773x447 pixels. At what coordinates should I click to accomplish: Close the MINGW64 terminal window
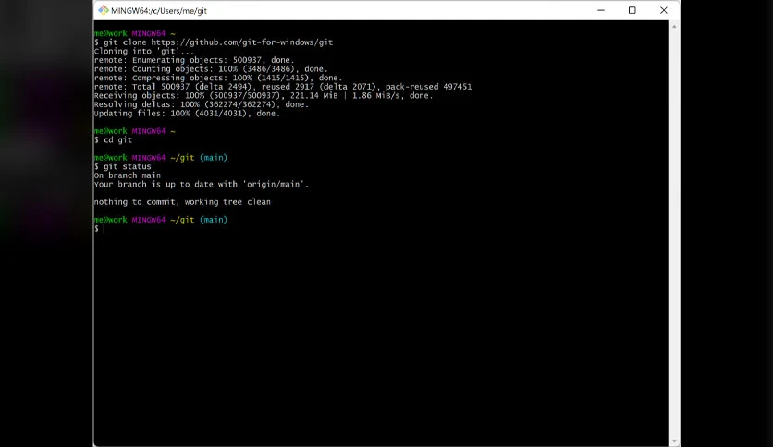coord(664,10)
